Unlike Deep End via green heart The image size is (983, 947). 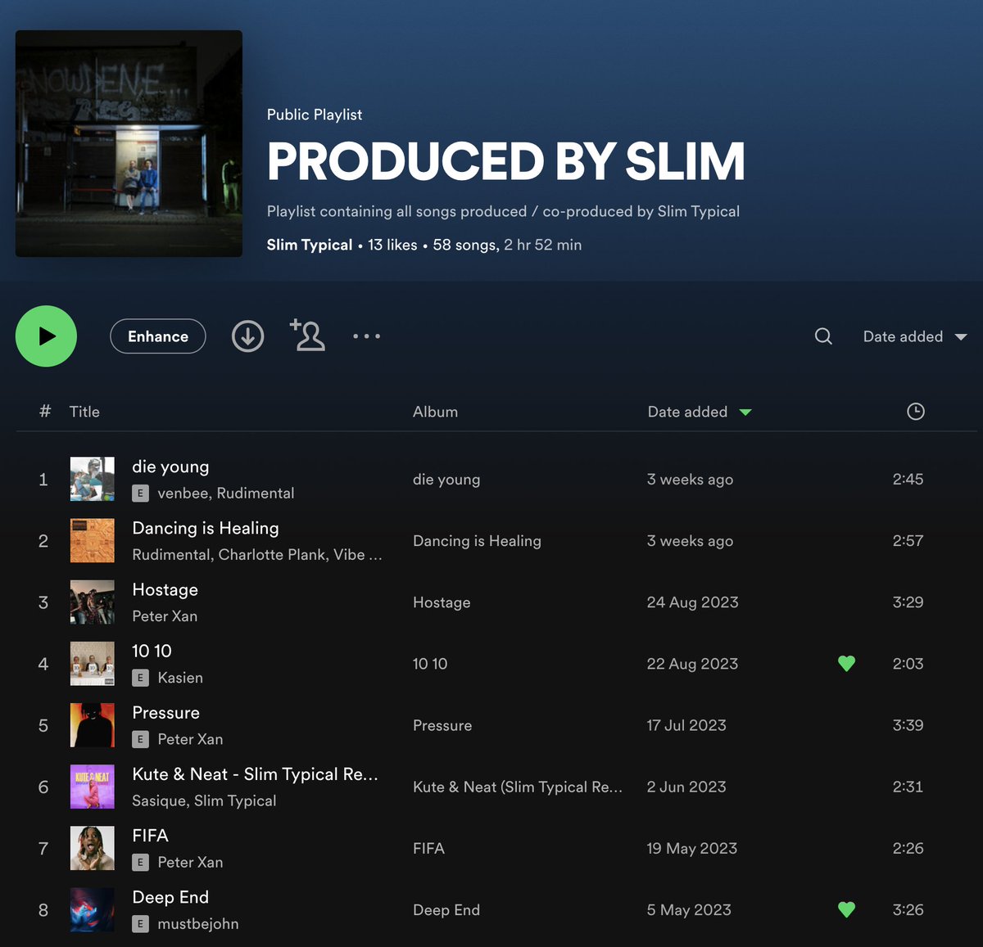tap(847, 909)
